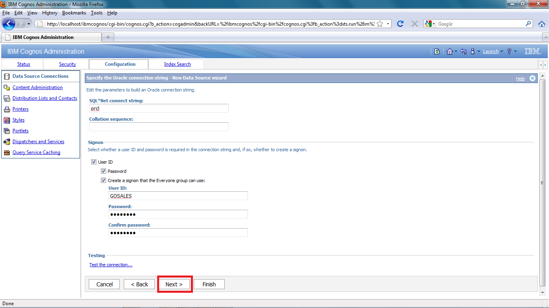The image size is (549, 308).
Task: Click the Launch link in header
Action: pos(491,51)
